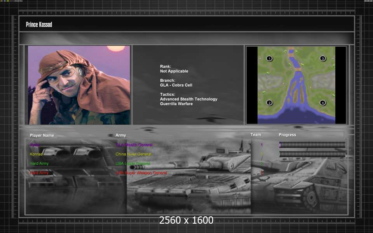Screen dimensions: 373x233
Task: Click the Rank: label
Action: pyautogui.click(x=166, y=66)
